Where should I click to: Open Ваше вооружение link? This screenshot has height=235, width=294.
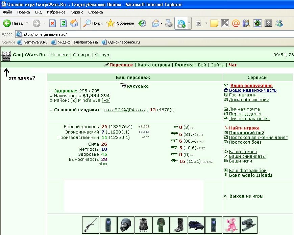pos(251,86)
